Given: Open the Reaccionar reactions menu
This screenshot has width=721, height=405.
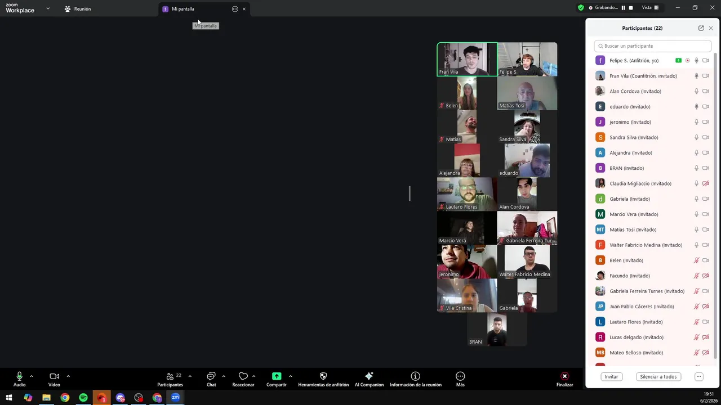Looking at the screenshot, I should (x=243, y=379).
